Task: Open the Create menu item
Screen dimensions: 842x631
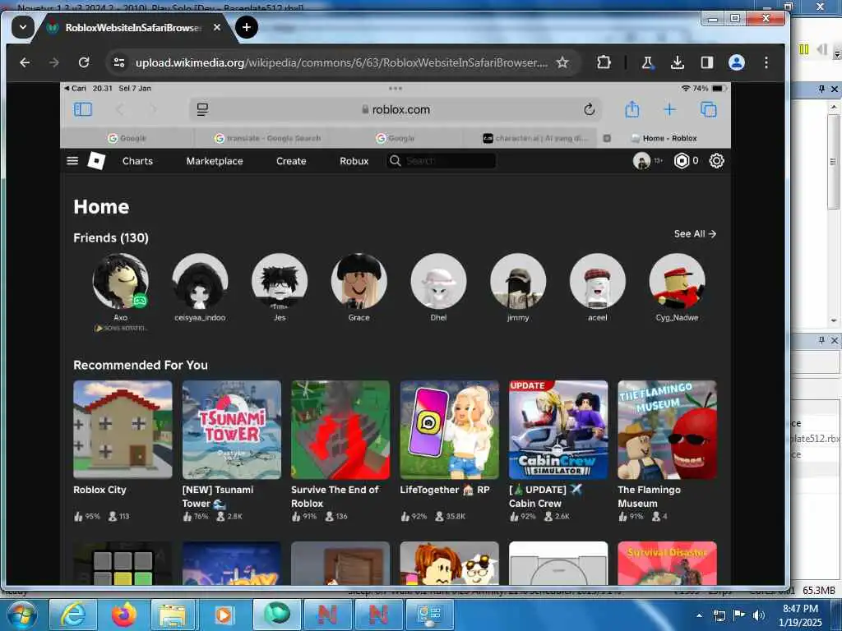Action: (x=291, y=161)
